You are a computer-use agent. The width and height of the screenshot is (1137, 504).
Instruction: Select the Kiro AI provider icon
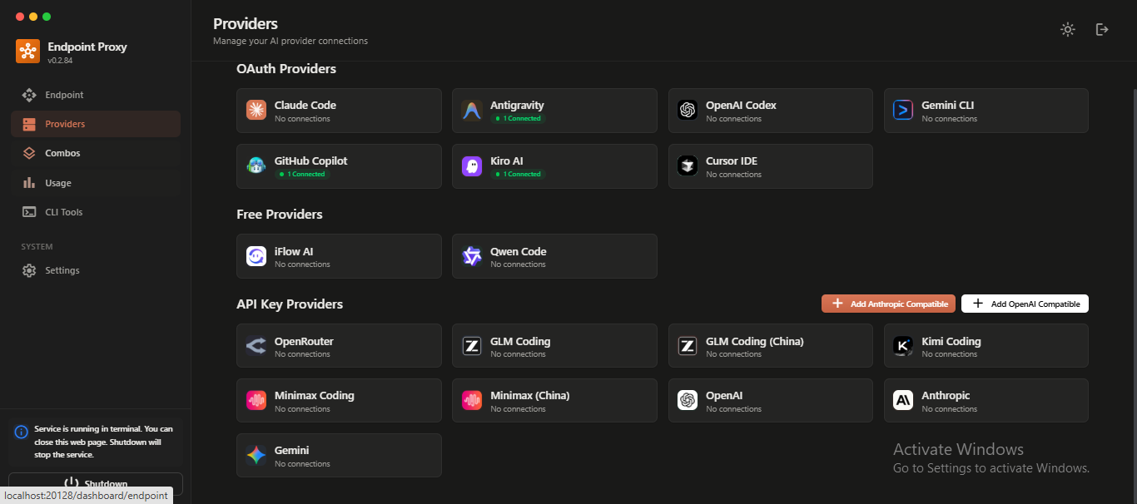point(471,166)
